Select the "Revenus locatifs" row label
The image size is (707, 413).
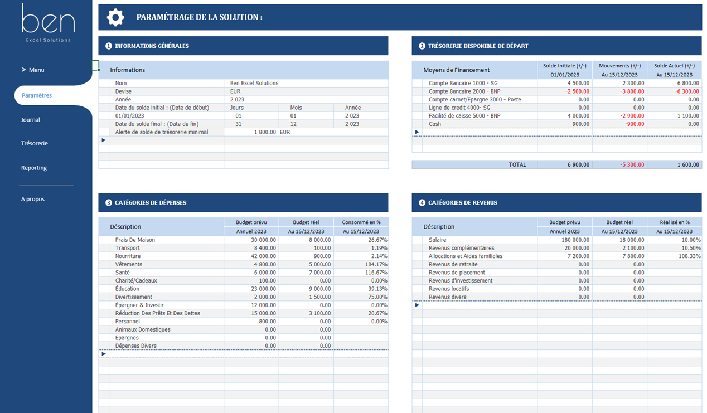coord(449,289)
